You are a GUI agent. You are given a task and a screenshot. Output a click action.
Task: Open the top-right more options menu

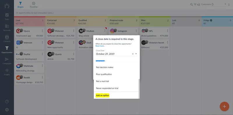tap(229, 5)
